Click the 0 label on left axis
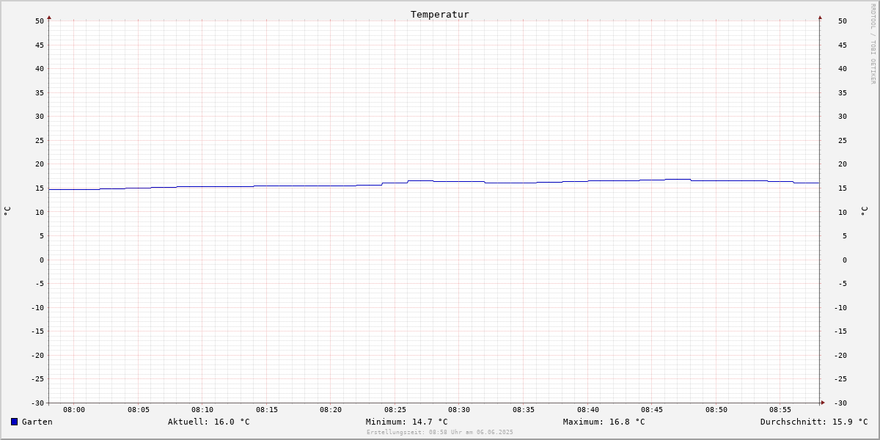Screen dimensions: 880x440 (42, 260)
